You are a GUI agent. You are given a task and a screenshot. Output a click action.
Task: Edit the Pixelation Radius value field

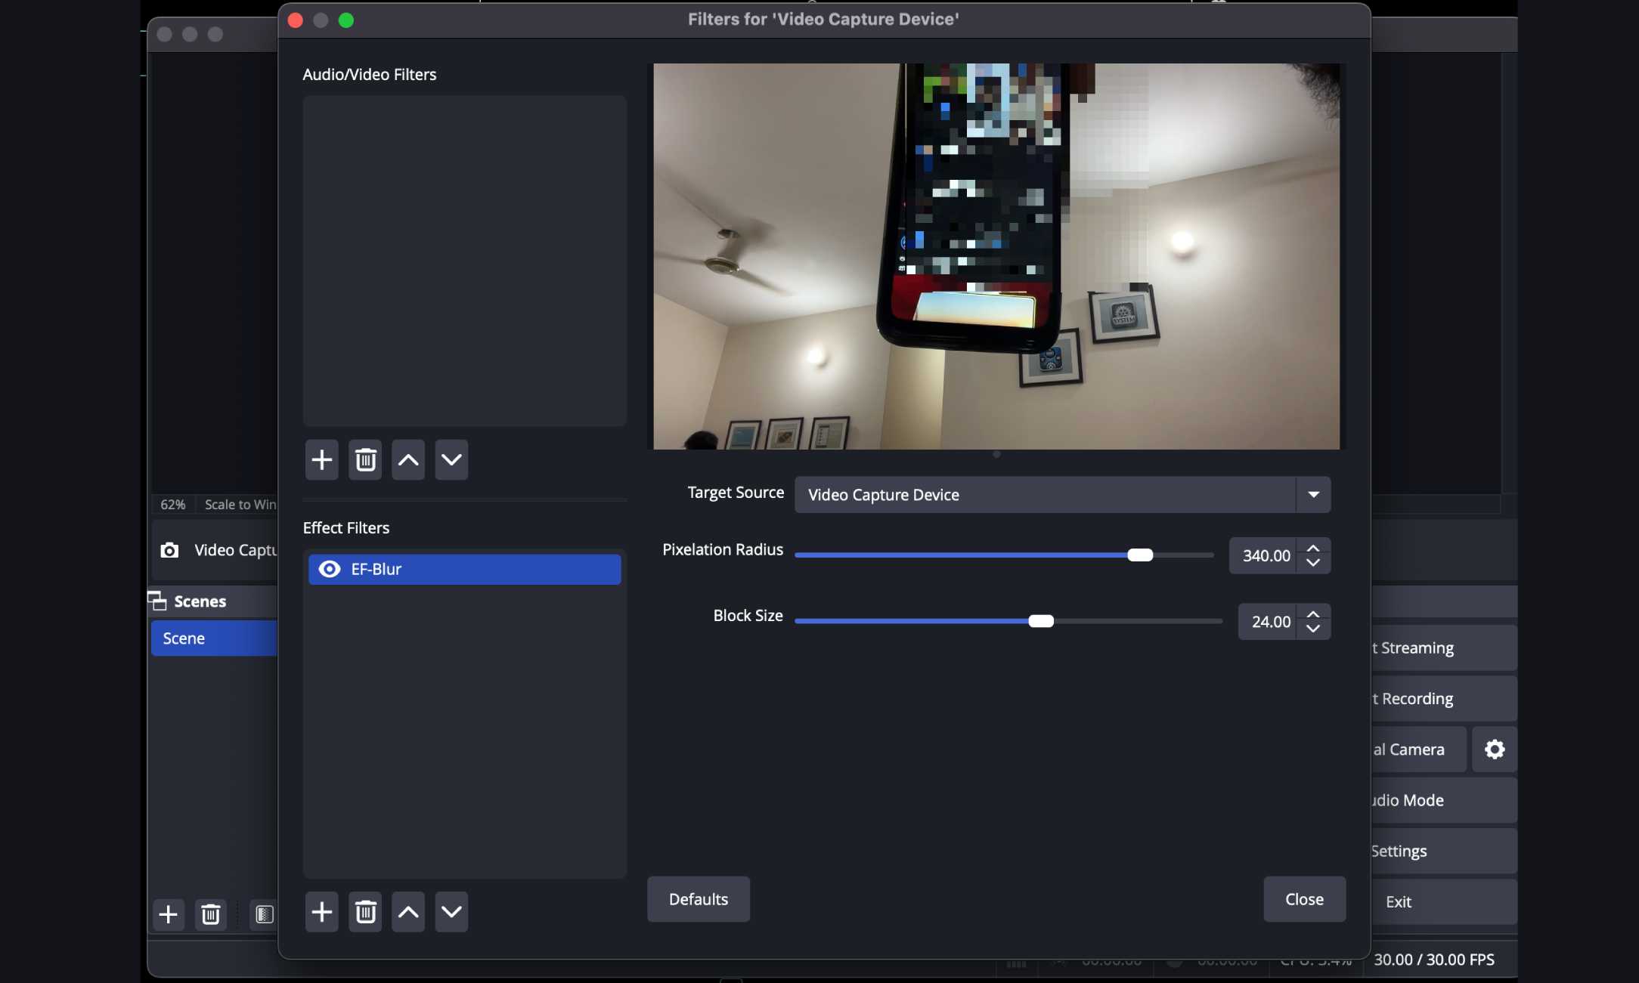coord(1265,555)
